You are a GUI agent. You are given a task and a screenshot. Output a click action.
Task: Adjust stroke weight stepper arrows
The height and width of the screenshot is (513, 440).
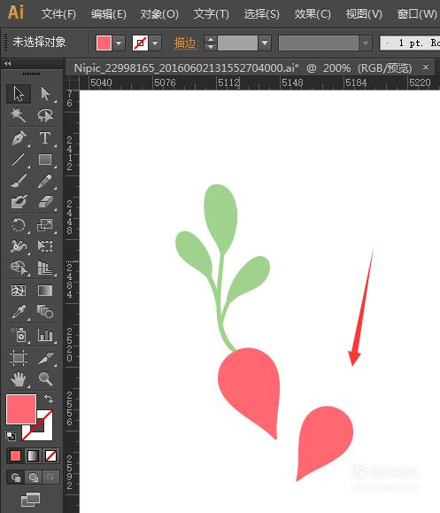(x=211, y=43)
